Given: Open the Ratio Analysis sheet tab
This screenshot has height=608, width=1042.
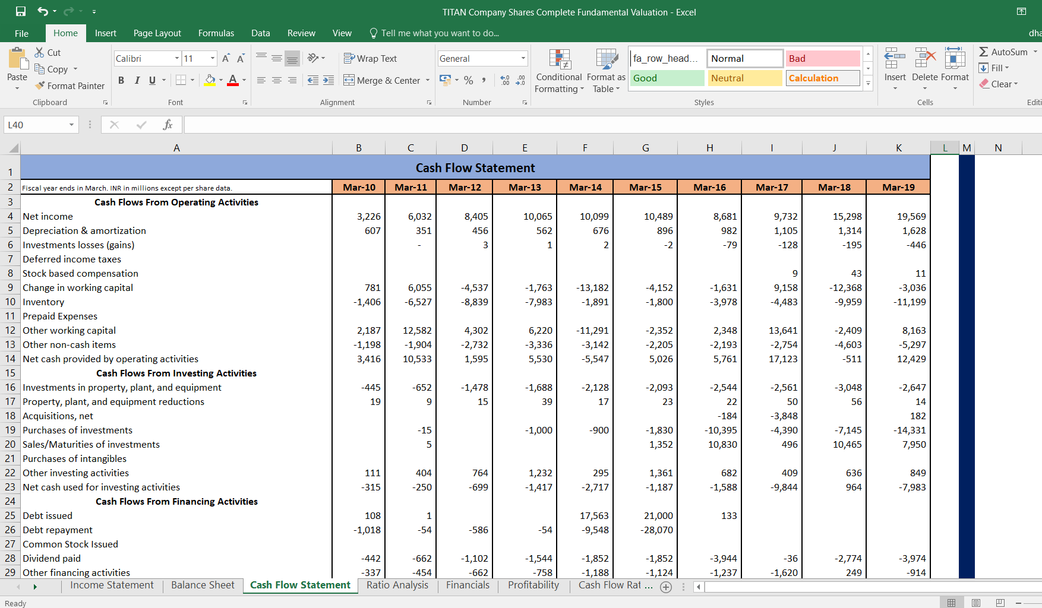Looking at the screenshot, I should click(x=397, y=585).
